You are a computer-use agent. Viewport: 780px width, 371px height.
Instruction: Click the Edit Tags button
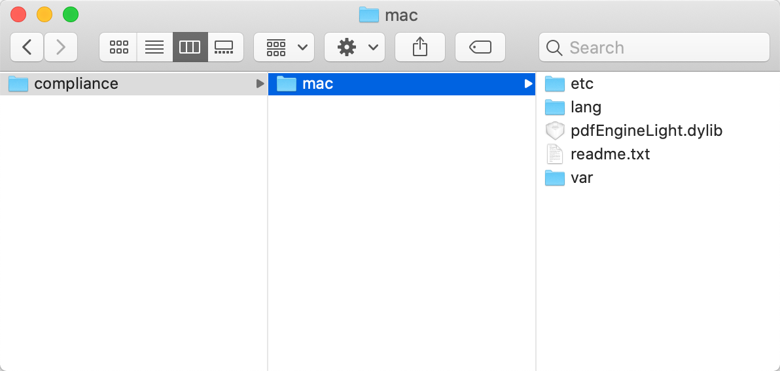480,47
